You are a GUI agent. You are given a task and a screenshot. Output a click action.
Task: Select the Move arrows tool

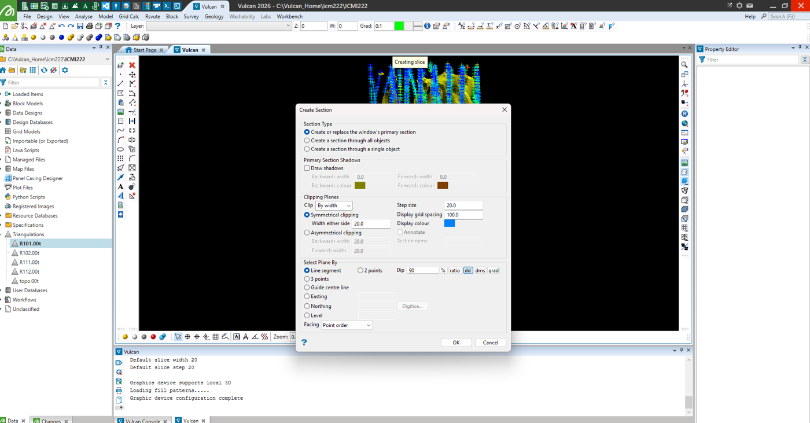click(x=132, y=75)
